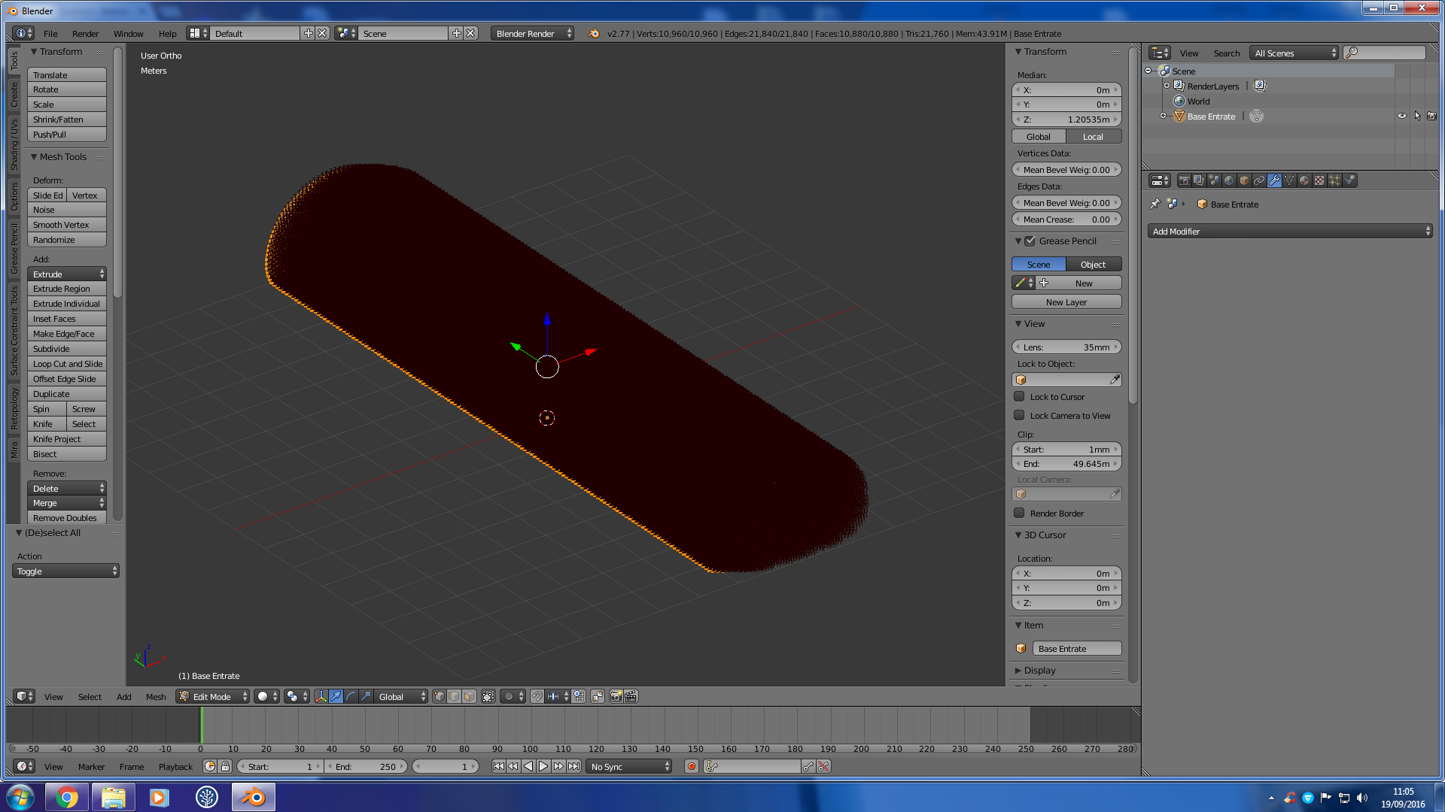1445x812 pixels.
Task: Enable the Lock Camera to View checkbox
Action: (x=1019, y=415)
